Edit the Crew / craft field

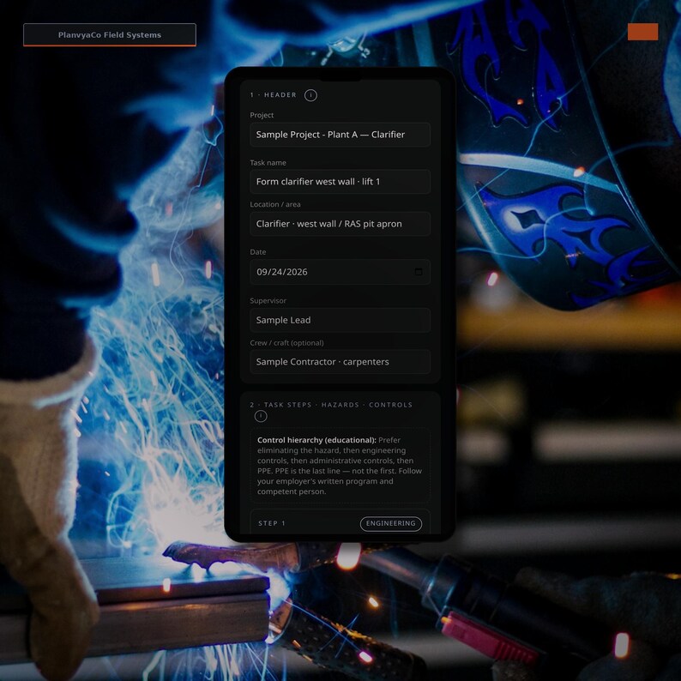(340, 362)
